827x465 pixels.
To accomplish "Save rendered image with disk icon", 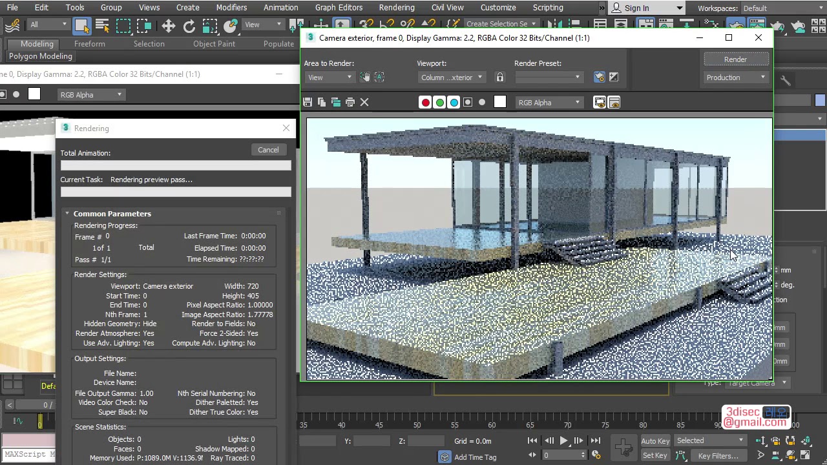I will point(308,102).
